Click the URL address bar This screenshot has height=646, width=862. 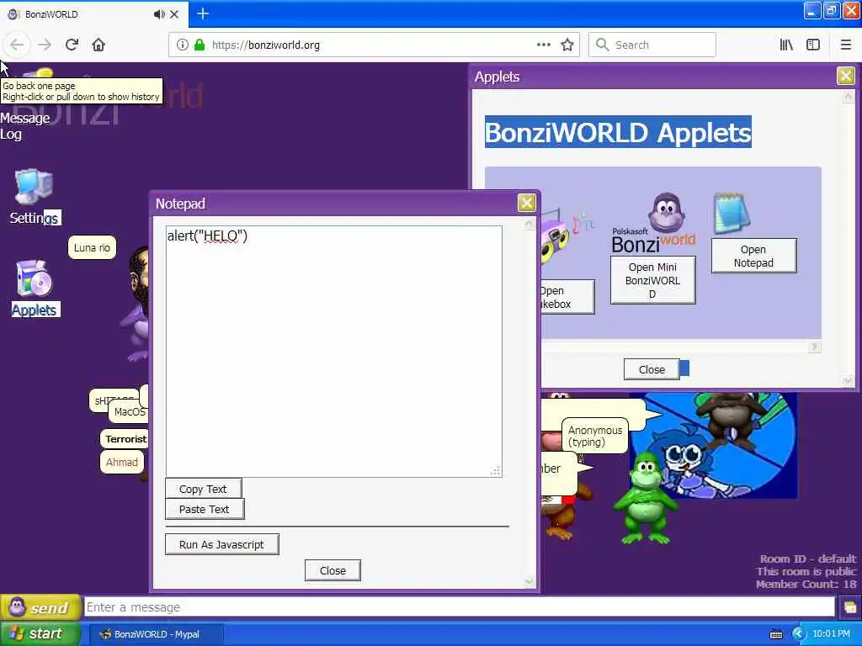click(x=374, y=45)
